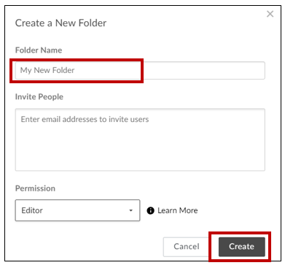285x268 pixels.
Task: Open the Learn More link
Action: tap(178, 210)
